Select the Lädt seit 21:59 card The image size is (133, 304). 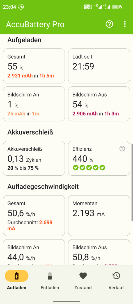(99, 66)
